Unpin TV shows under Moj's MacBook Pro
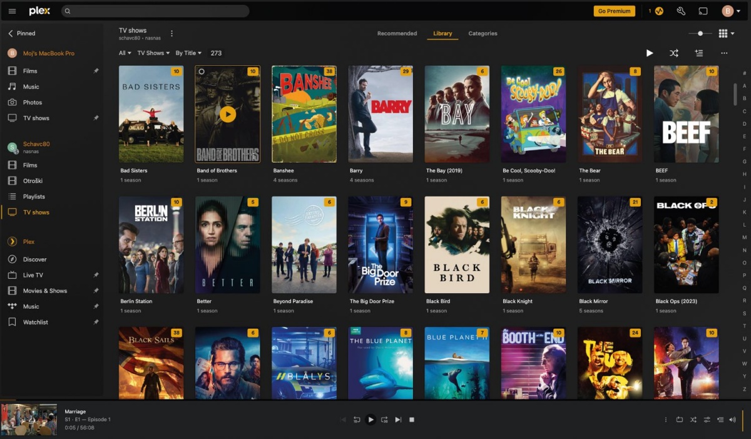Image resolution: width=751 pixels, height=439 pixels. 96,118
